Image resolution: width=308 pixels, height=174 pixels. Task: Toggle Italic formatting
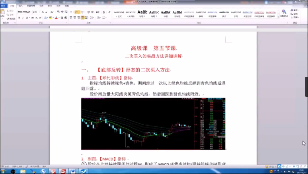pyautogui.click(x=23, y=18)
